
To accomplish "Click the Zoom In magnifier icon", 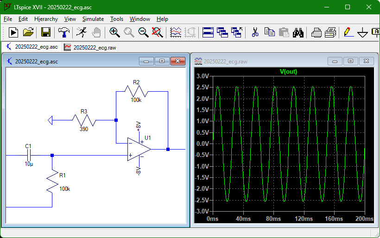I will tap(114, 32).
